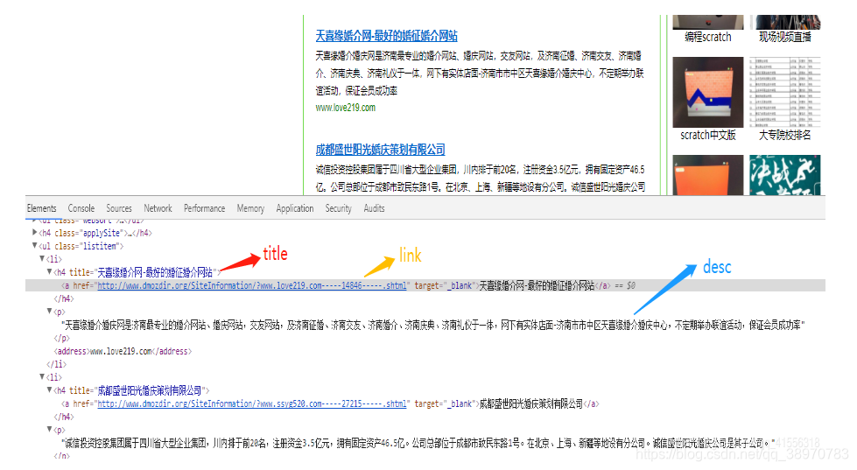
Task: Collapse the p node under the second li
Action: (x=49, y=429)
